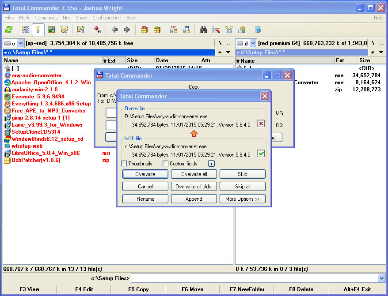This screenshot has height=296, width=388.
Task: Switch to thumbnail view icon in toolbar
Action: point(51,30)
